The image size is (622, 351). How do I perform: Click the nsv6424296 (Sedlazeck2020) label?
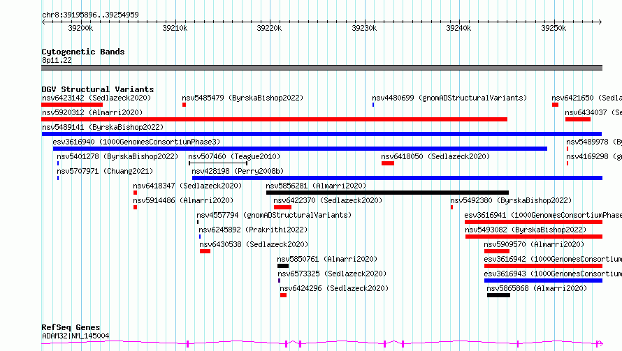pos(334,288)
